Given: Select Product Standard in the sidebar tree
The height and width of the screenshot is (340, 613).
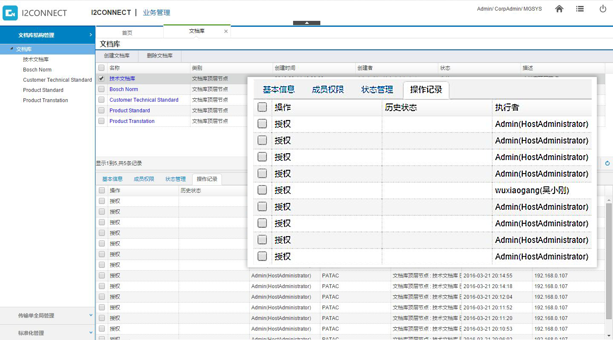Looking at the screenshot, I should 43,90.
